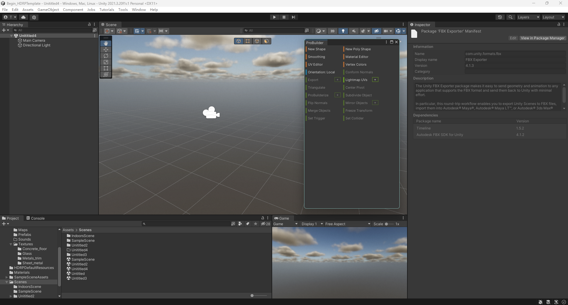
Task: Click New Shape in ProBuilder
Action: click(x=317, y=49)
